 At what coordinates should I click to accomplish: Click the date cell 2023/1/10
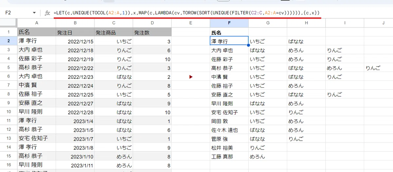(x=75, y=156)
